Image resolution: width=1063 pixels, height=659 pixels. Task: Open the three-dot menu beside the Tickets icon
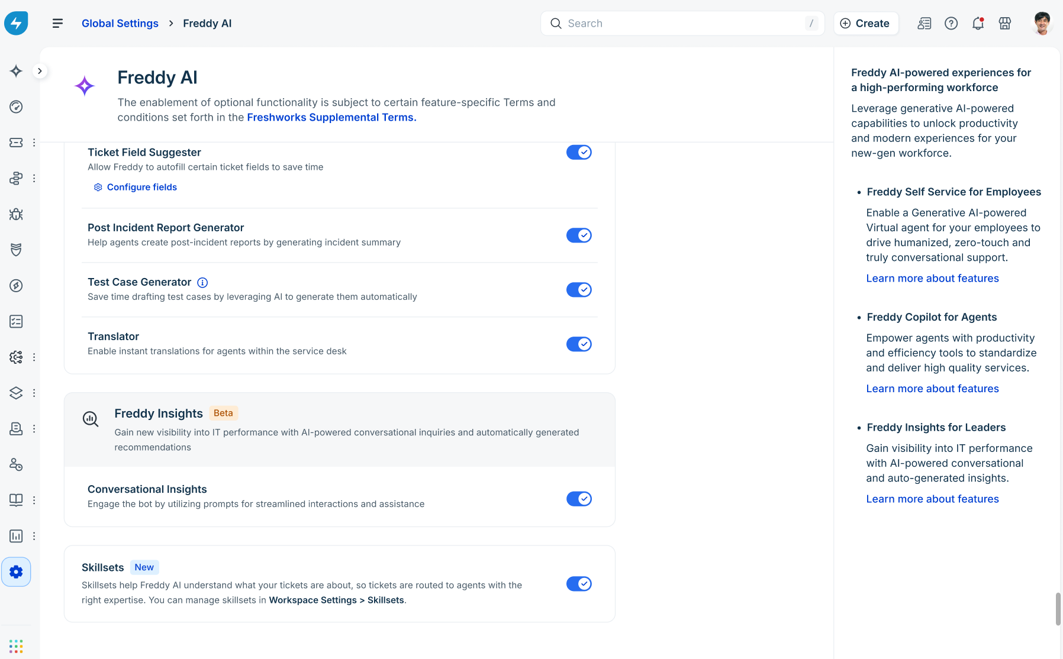(34, 143)
